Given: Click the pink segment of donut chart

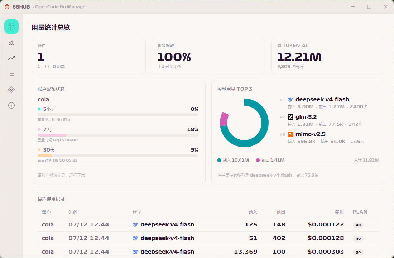Looking at the screenshot, I should click(224, 119).
